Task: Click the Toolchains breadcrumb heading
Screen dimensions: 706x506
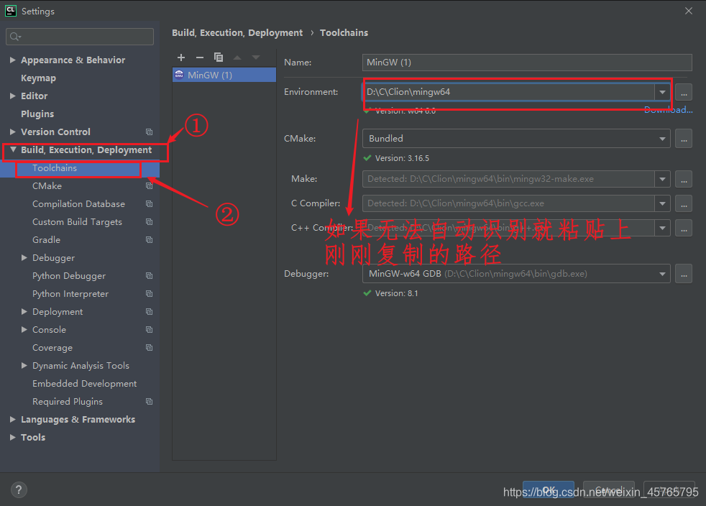Action: pyautogui.click(x=344, y=33)
